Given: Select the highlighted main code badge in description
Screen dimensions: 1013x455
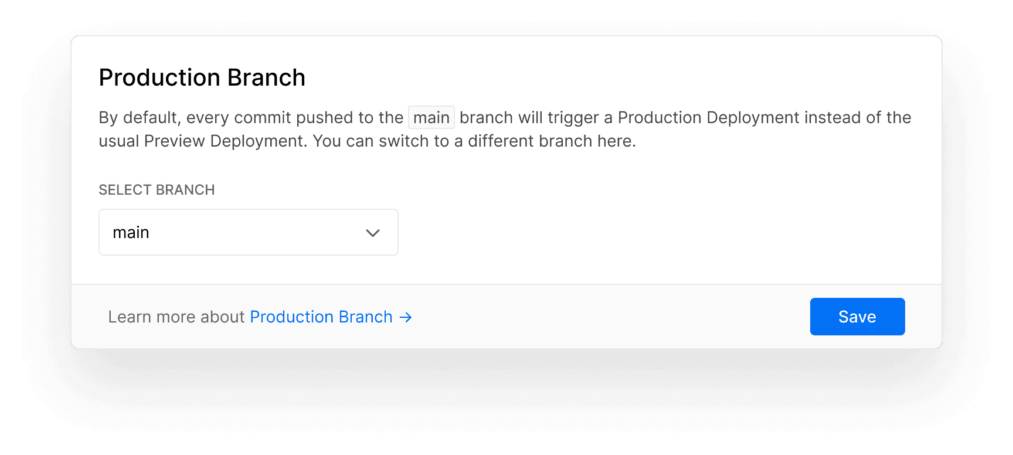Looking at the screenshot, I should coord(431,117).
